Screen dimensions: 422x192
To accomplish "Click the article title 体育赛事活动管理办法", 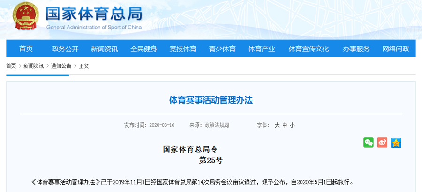I will pos(211,100).
